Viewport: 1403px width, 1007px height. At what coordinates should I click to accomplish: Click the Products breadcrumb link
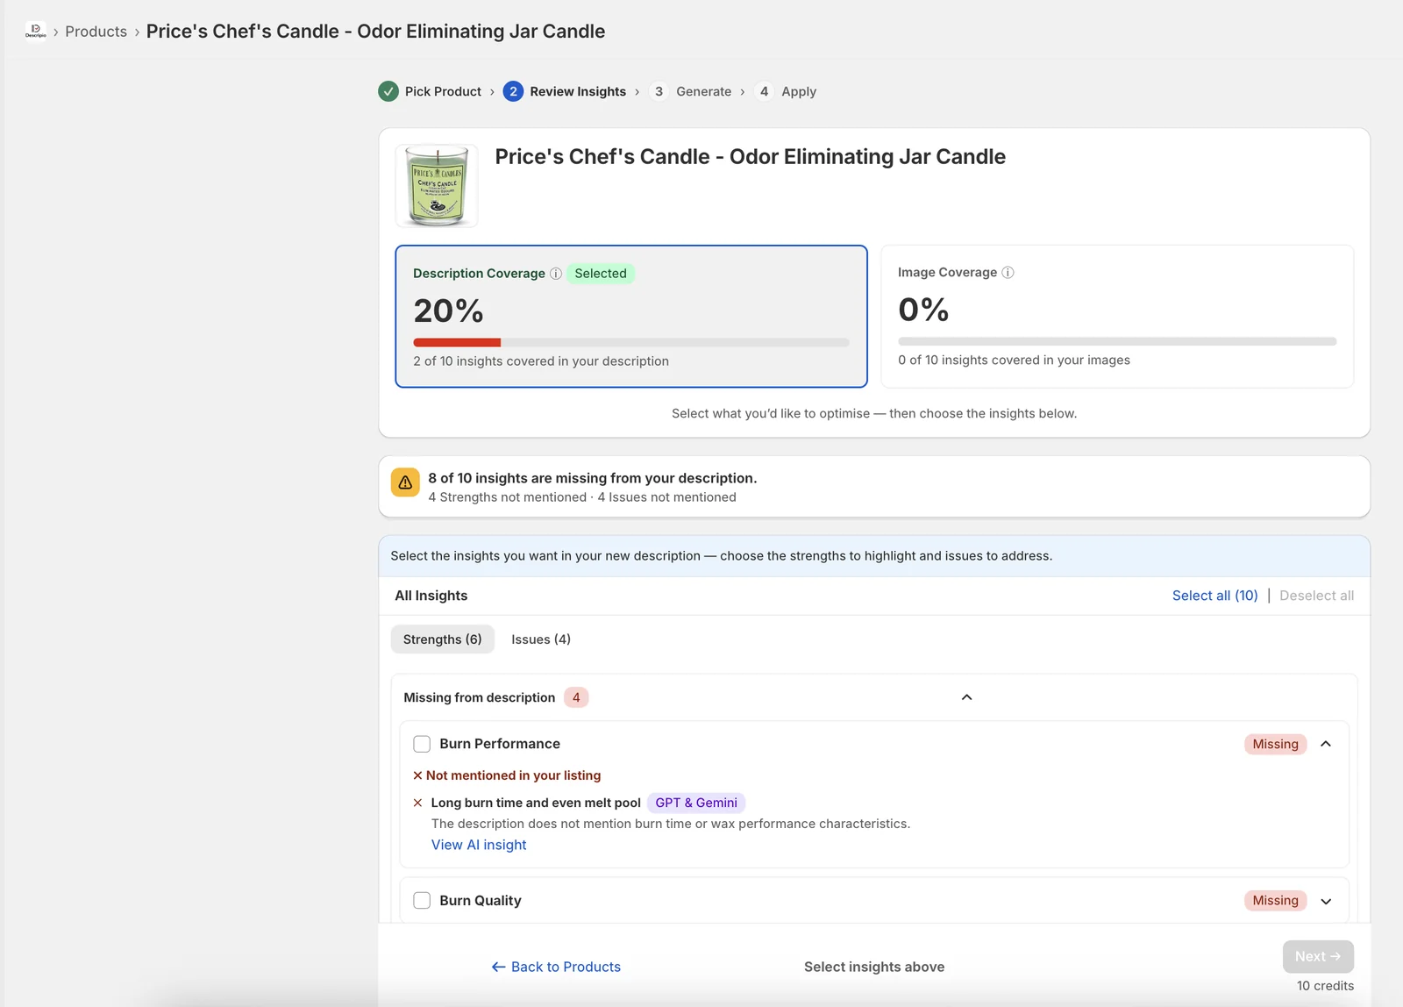coord(96,32)
